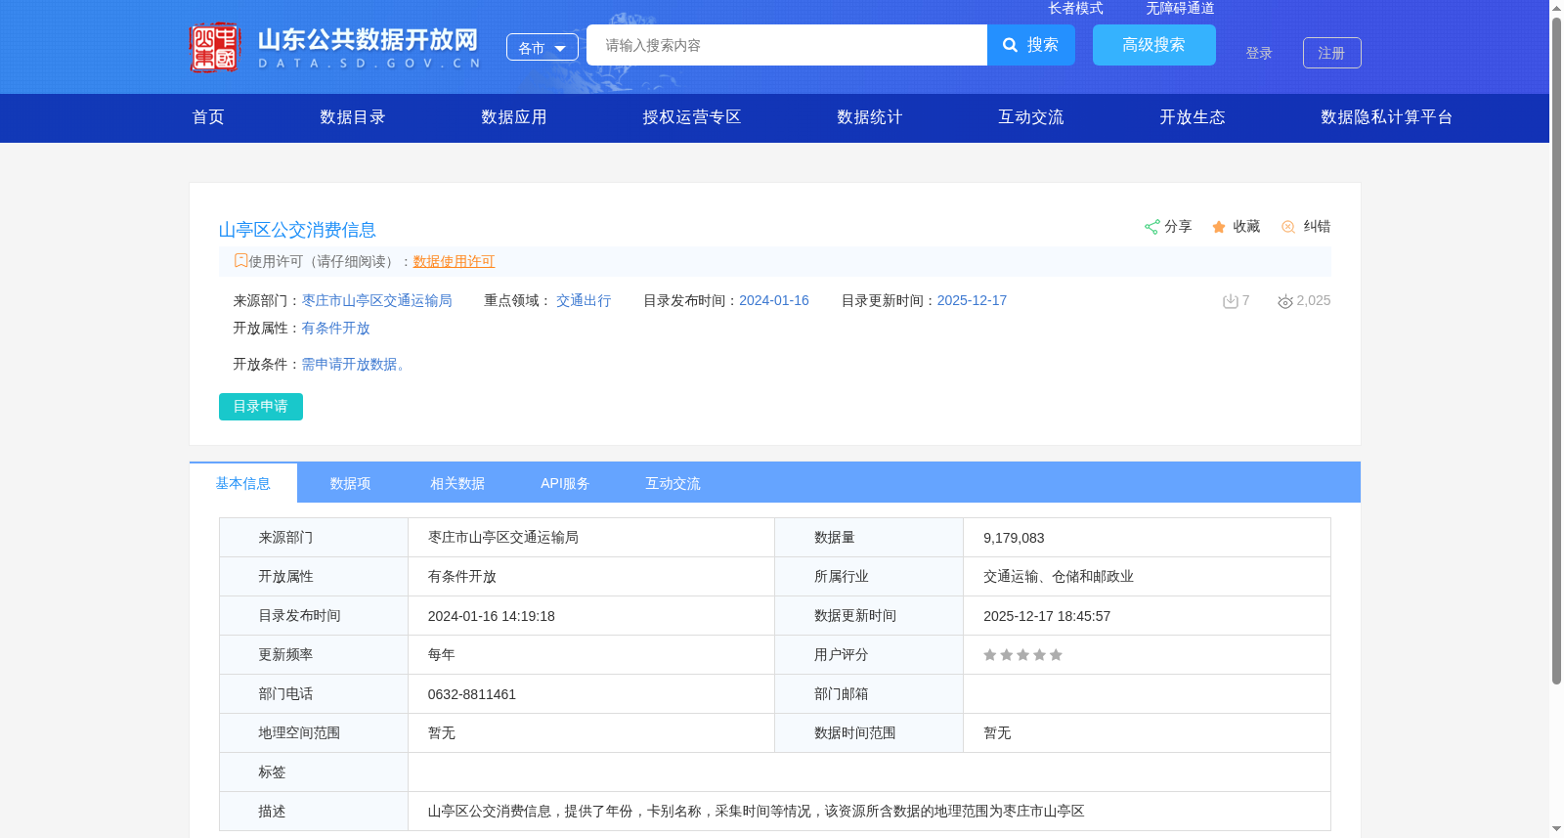Open 数据统计 navigation item
Image resolution: width=1564 pixels, height=838 pixels.
click(870, 117)
